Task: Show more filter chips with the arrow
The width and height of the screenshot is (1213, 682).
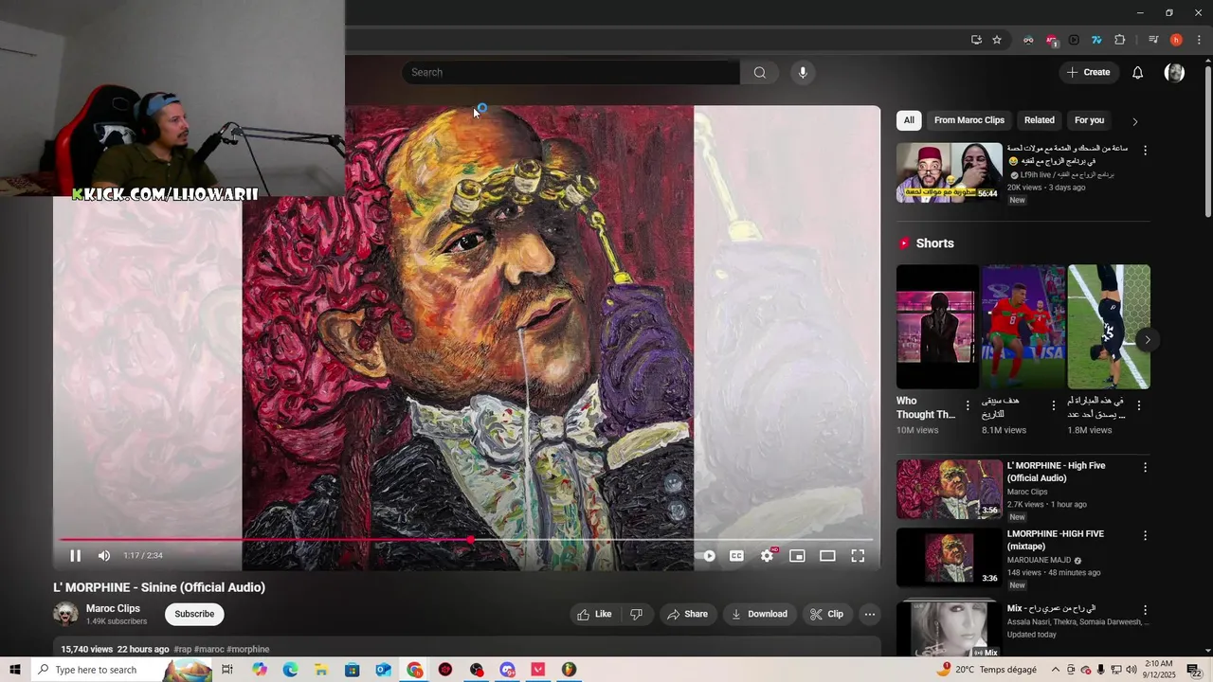Action: tap(1134, 121)
